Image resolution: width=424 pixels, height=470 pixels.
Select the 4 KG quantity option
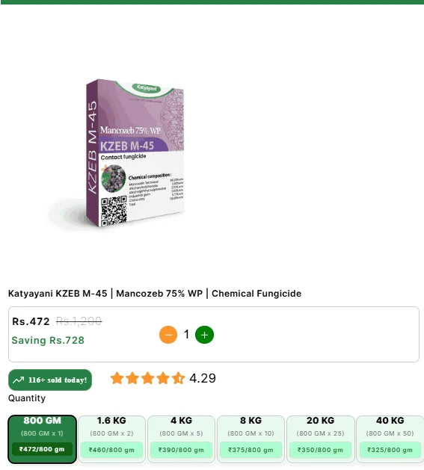click(x=181, y=439)
